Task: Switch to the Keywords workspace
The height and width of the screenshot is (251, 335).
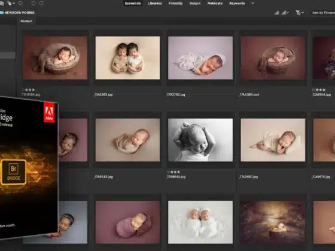Action: pos(237,4)
